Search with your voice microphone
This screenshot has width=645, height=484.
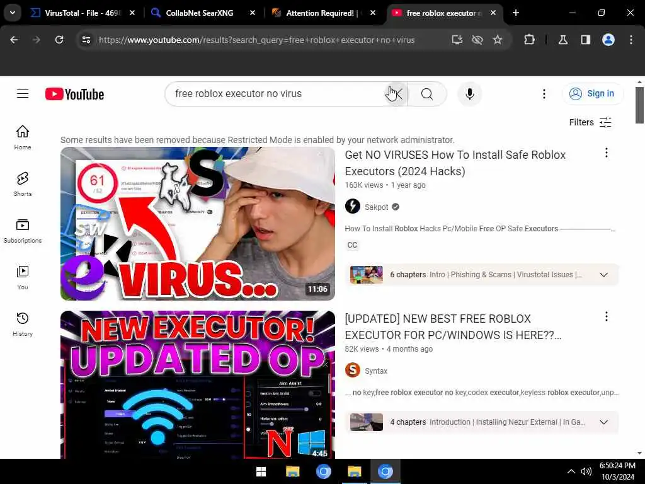470,94
